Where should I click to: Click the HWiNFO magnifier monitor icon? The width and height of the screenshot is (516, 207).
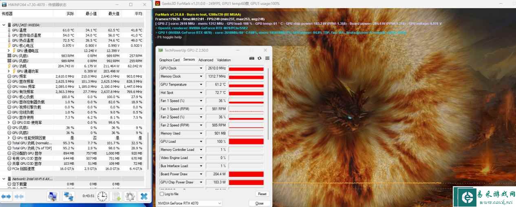pyautogui.click(x=53, y=196)
